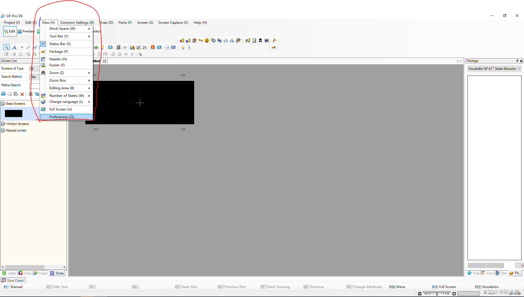Select the line drawing tool

tap(28, 47)
